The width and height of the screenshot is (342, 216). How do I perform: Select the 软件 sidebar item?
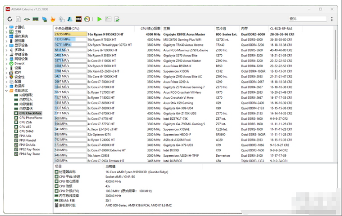18,72
